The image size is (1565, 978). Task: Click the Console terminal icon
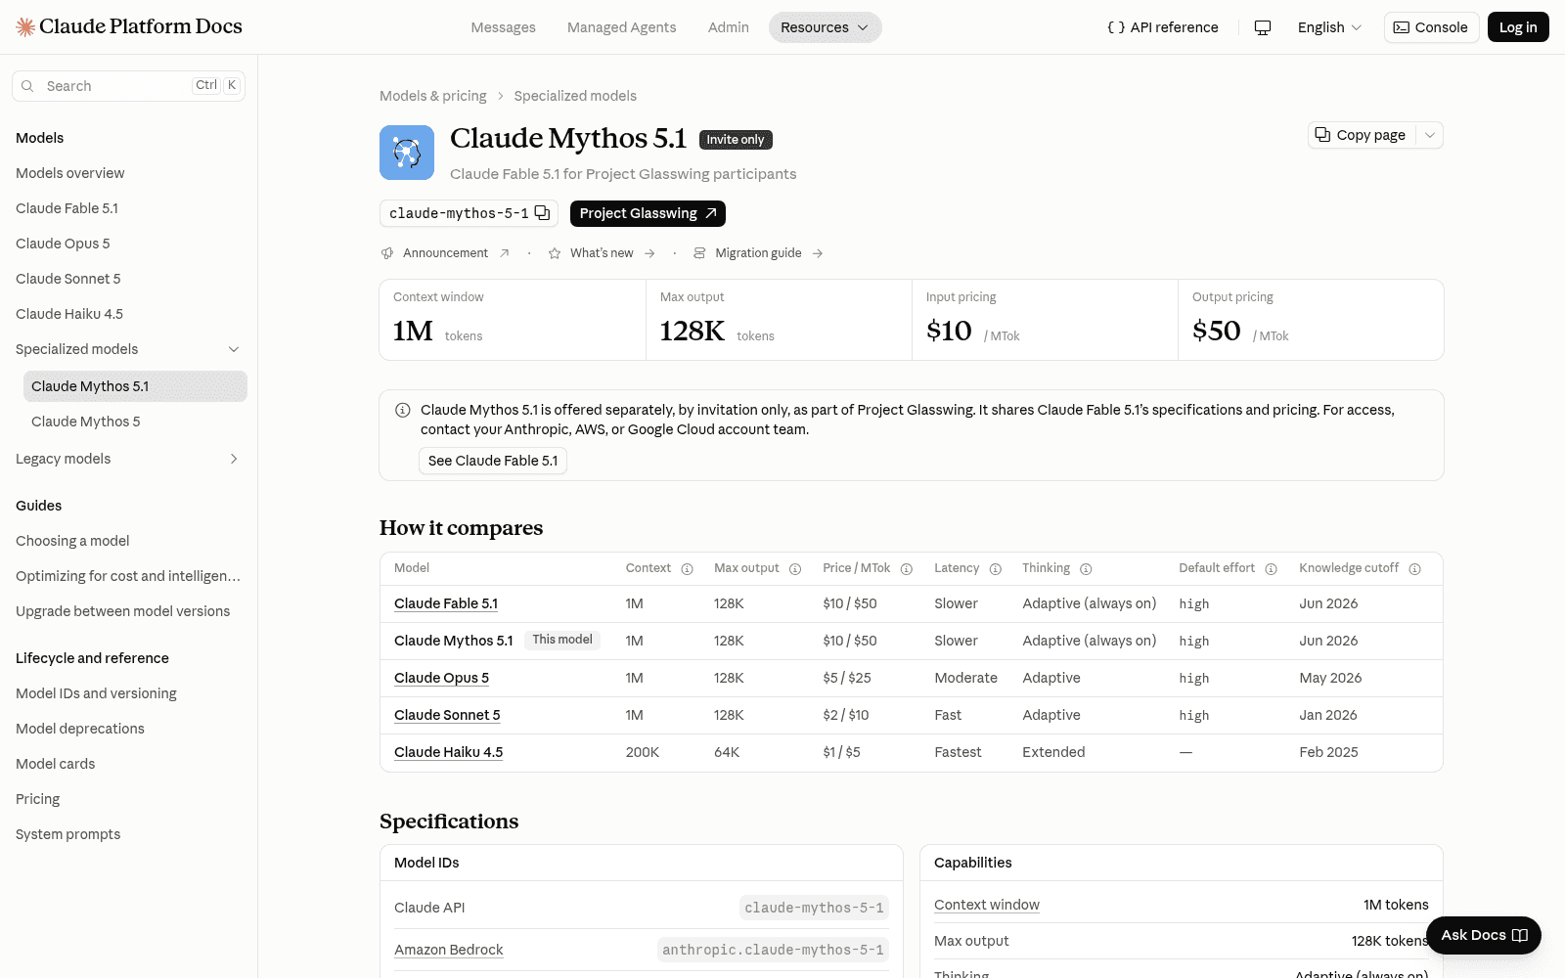point(1402,27)
